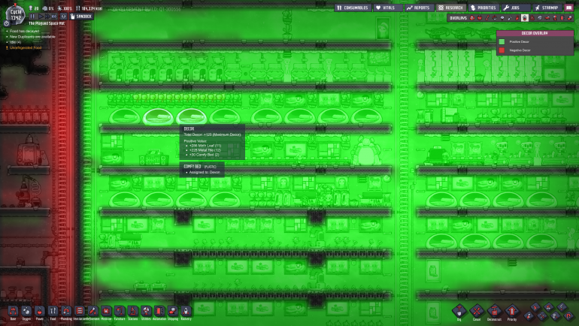
Task: Select the Priority tool
Action: 512,311
